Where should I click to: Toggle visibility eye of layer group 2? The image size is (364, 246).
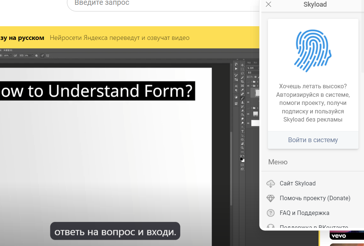[x=248, y=86]
